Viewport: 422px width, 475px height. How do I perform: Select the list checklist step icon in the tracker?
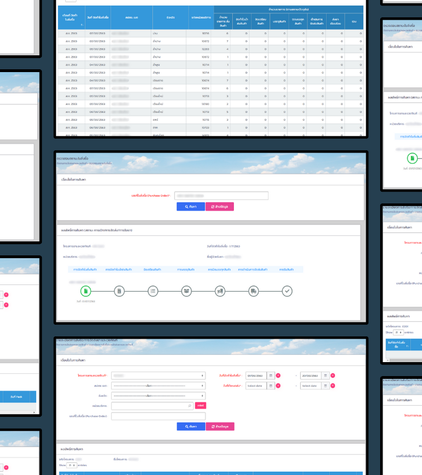[x=153, y=291]
